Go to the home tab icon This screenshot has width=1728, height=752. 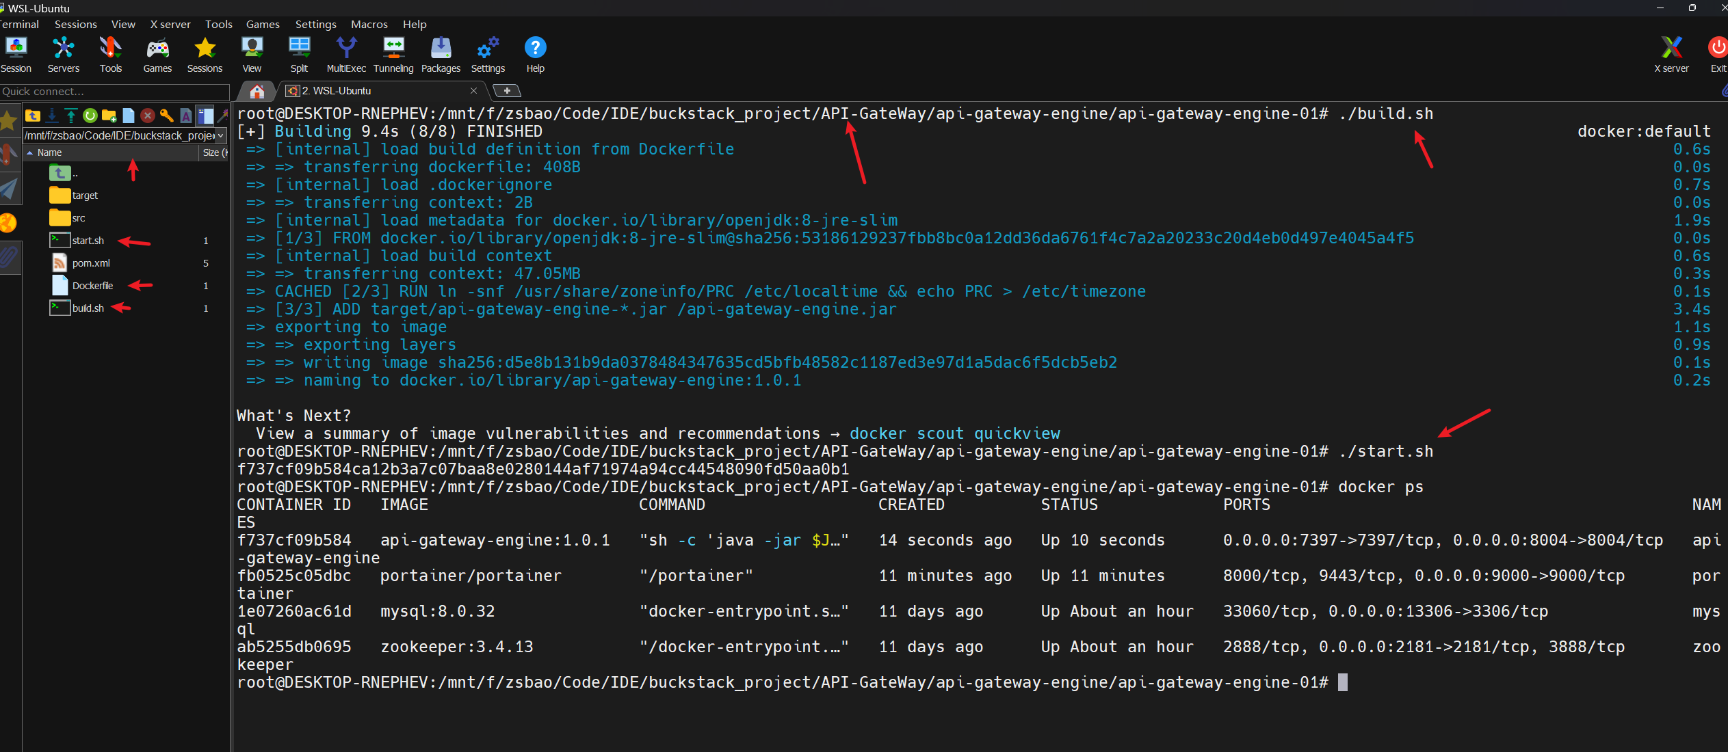pos(257,91)
